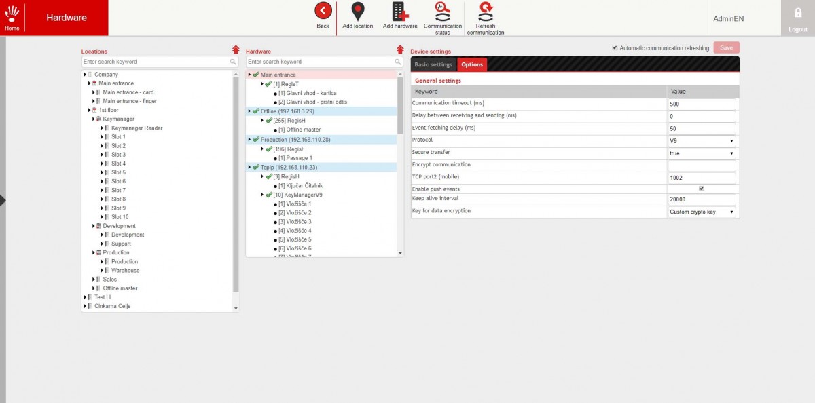
Task: Click green check icon beside Main entrance hardware
Action: coord(256,75)
